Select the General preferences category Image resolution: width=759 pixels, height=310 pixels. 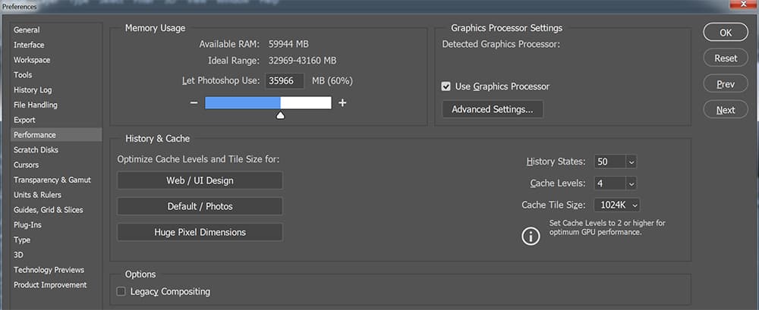coord(56,30)
